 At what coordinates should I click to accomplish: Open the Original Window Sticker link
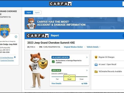73,47
